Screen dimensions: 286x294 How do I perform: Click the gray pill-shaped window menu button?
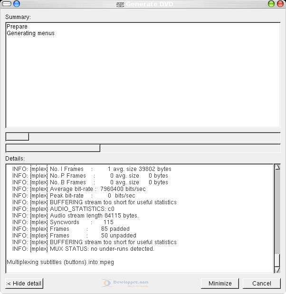tap(6, 4)
